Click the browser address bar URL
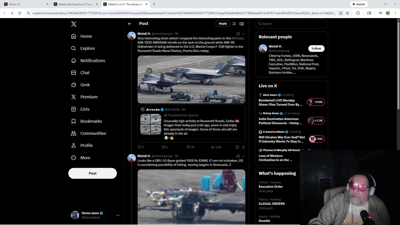 184,13
